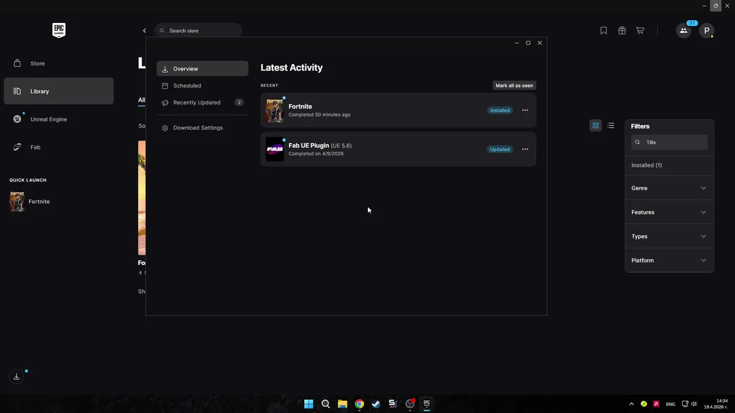Focus the Search store field
Image resolution: width=735 pixels, height=413 pixels.
[x=198, y=30]
